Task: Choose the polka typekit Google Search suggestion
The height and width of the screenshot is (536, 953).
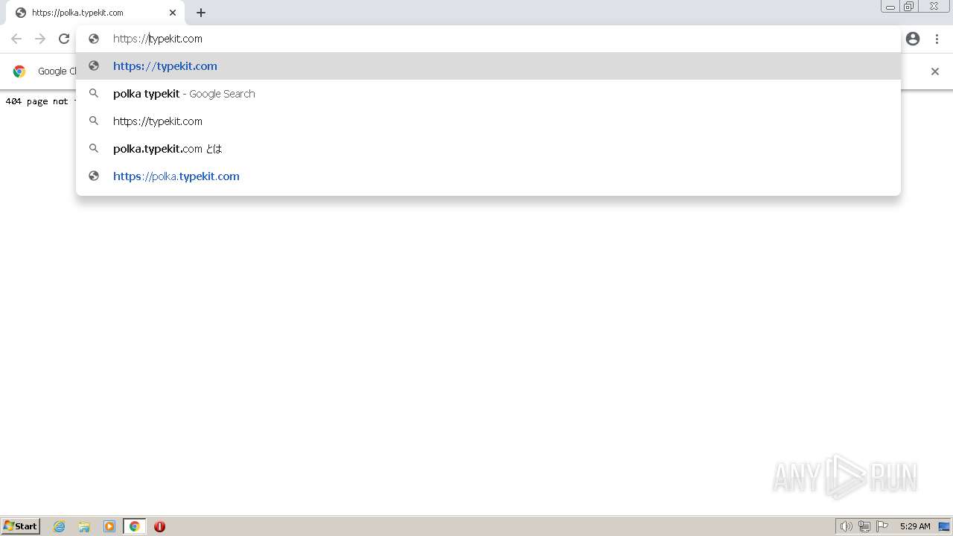Action: 488,94
